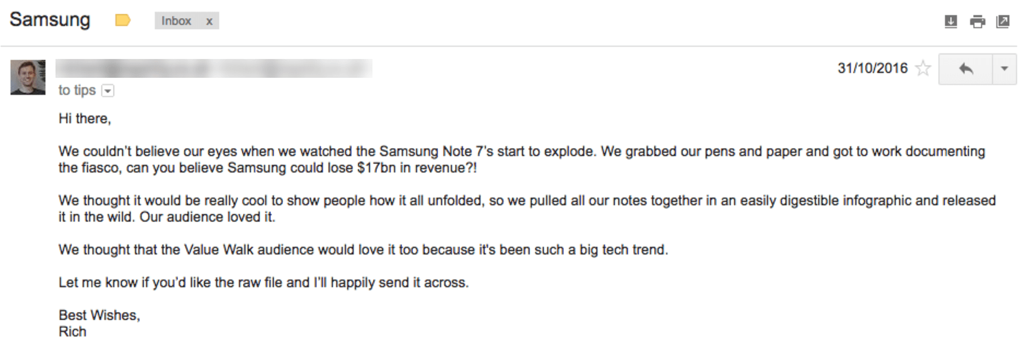1023x355 pixels.
Task: Open the email in a new window
Action: click(1003, 22)
